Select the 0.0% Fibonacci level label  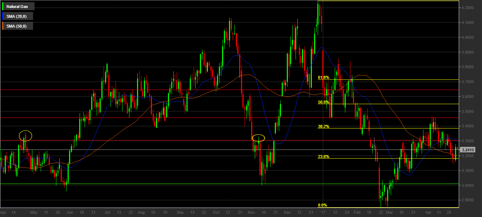pos(322,205)
